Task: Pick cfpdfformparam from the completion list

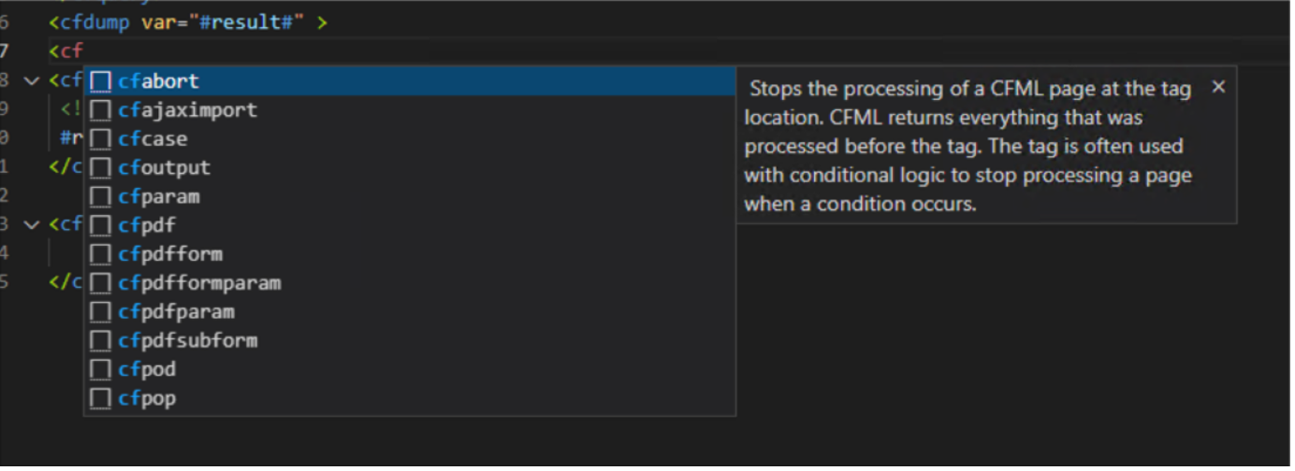Action: pyautogui.click(x=199, y=283)
